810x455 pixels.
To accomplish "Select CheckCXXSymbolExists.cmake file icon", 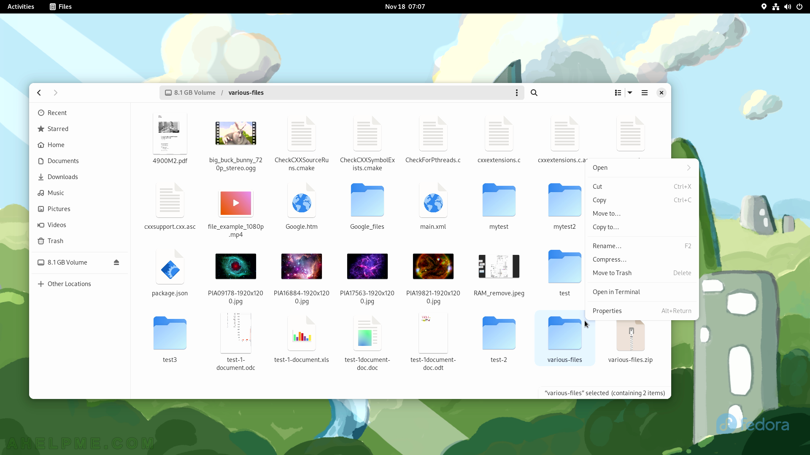I will (367, 134).
